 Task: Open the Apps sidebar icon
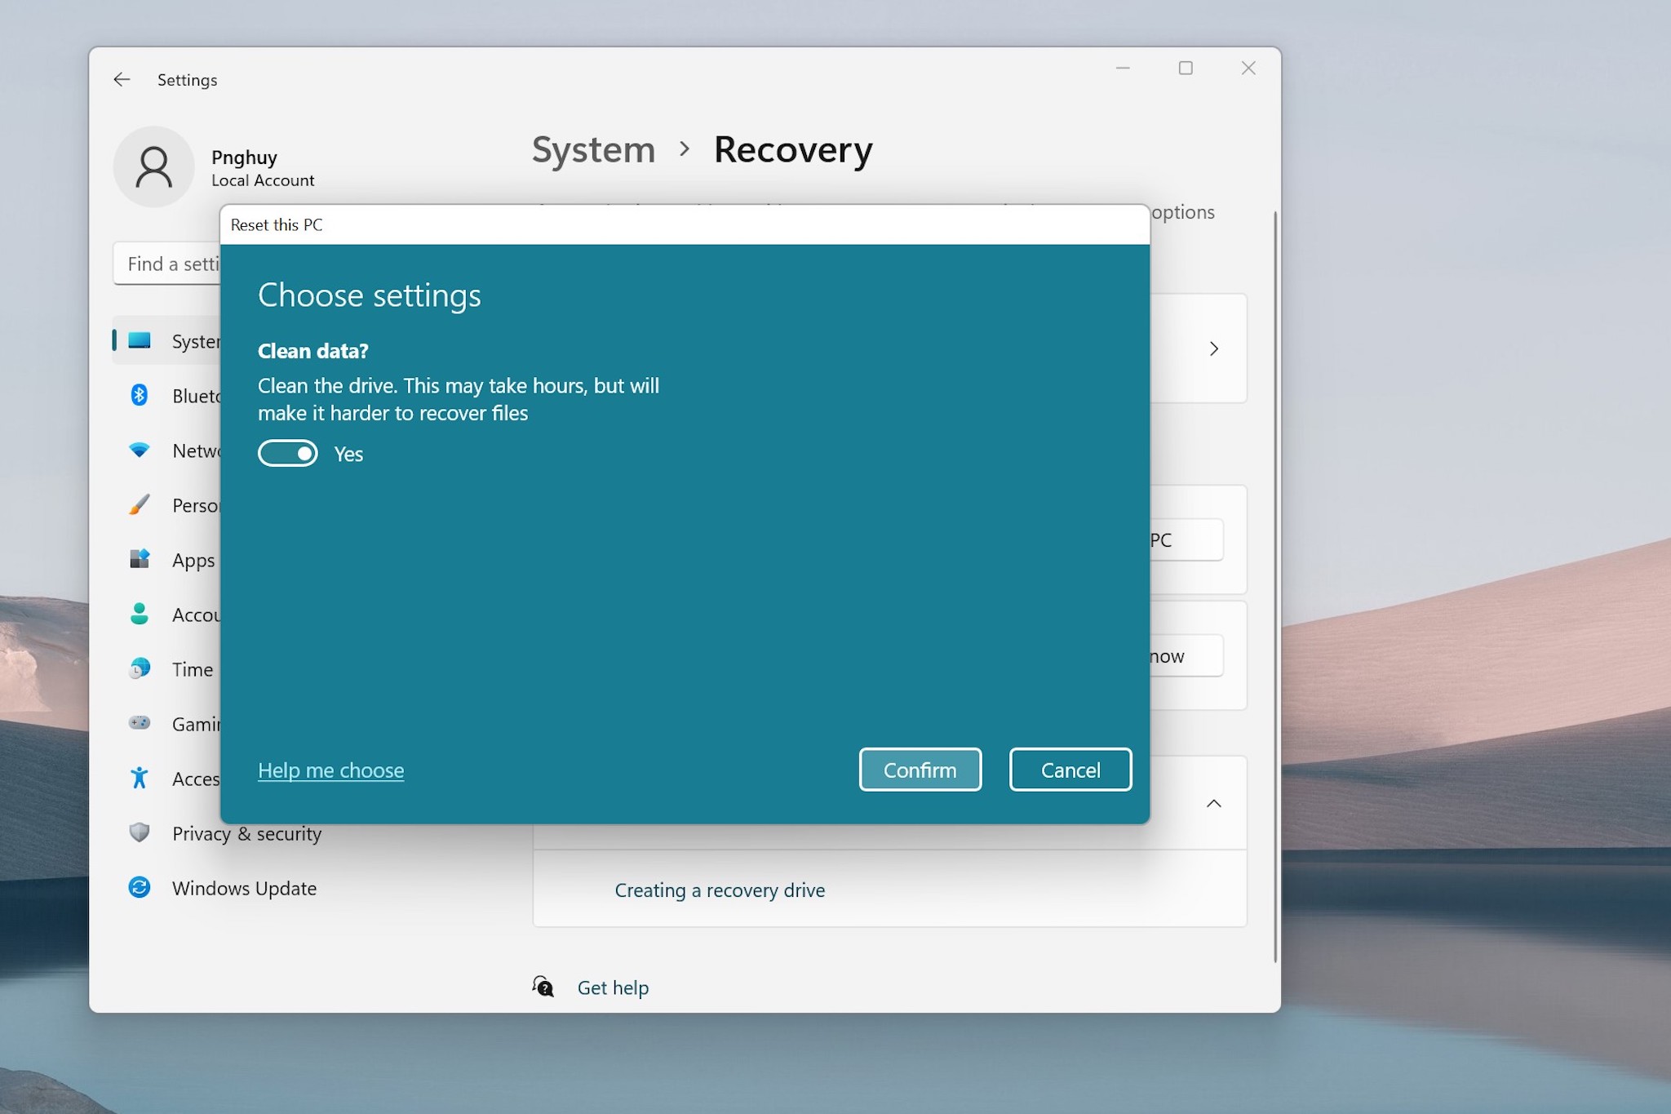(x=140, y=559)
